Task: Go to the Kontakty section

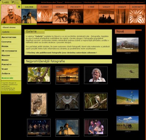Action: (137, 7)
